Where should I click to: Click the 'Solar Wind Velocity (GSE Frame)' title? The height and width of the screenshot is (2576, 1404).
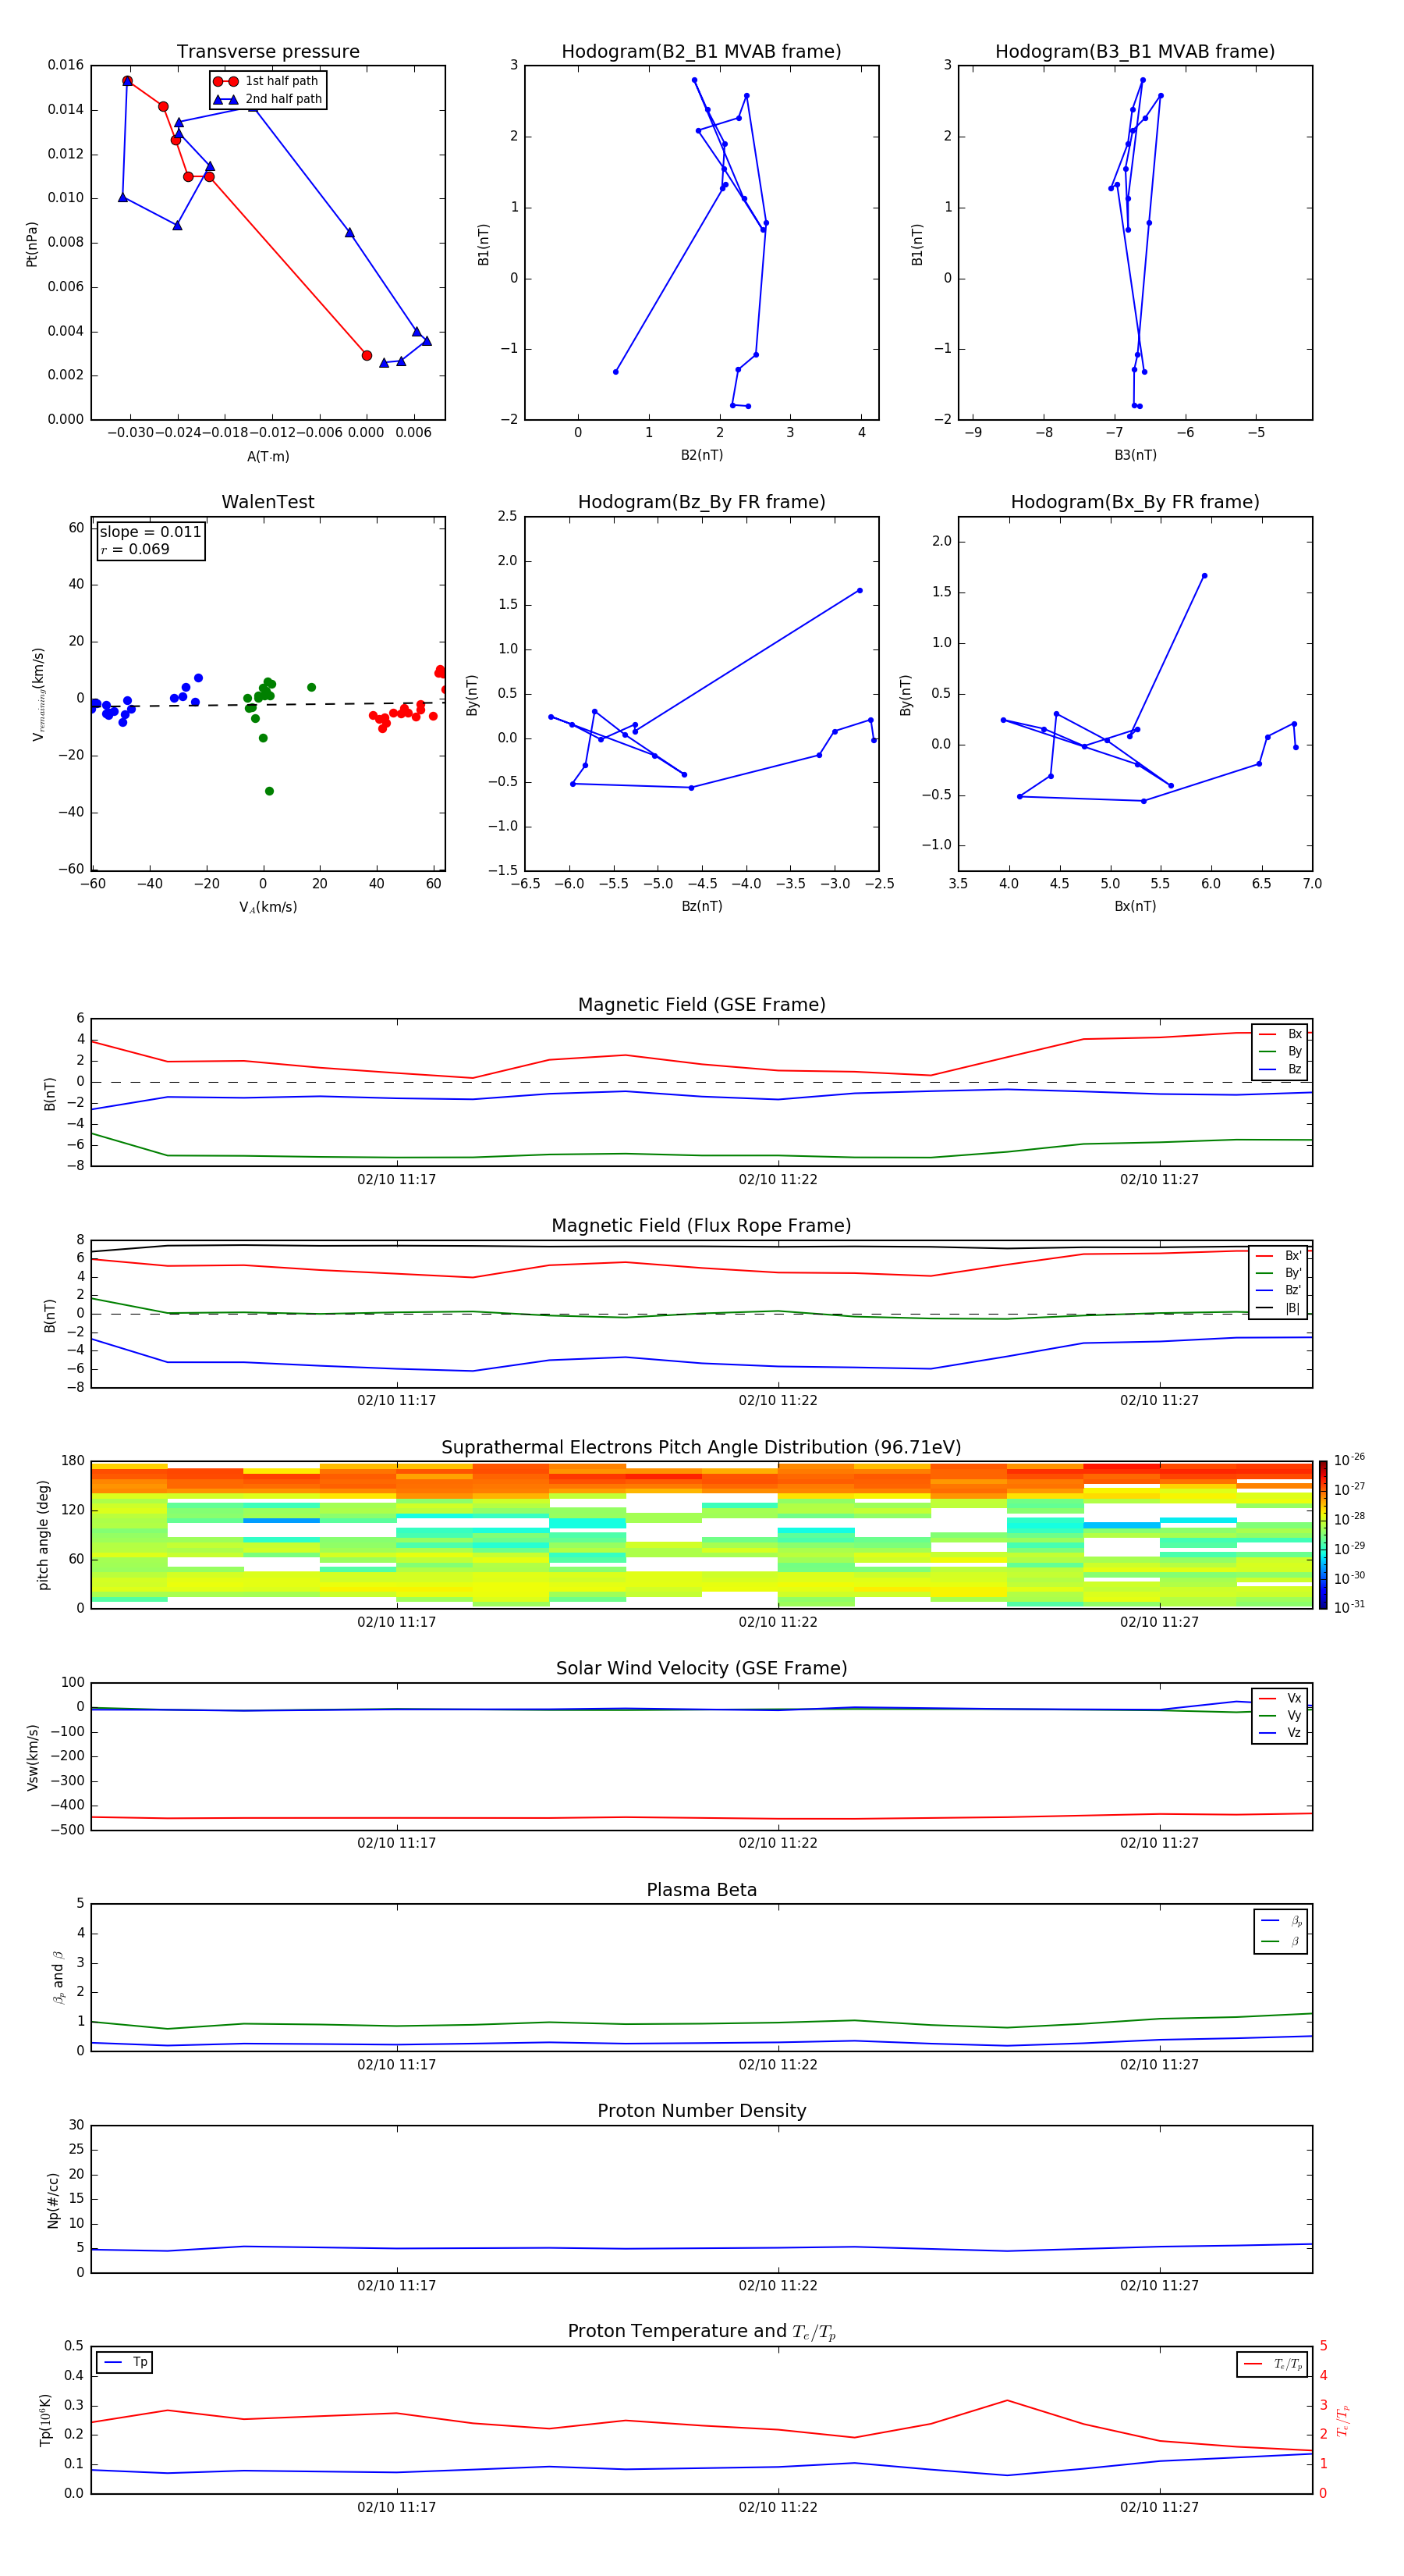pos(701,1669)
